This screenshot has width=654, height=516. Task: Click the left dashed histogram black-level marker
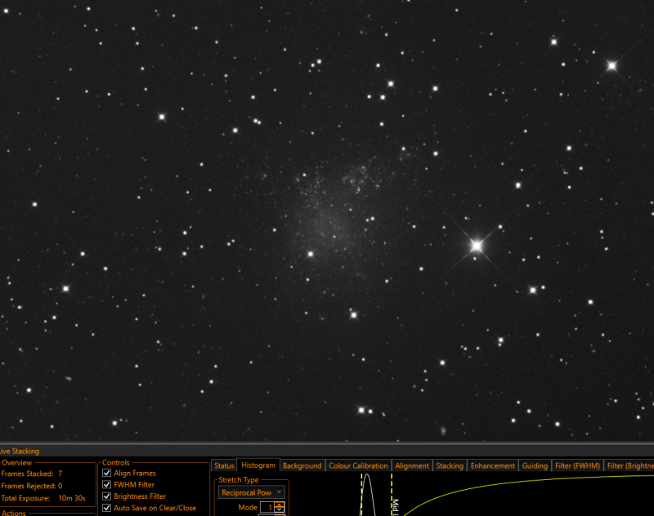click(x=361, y=495)
